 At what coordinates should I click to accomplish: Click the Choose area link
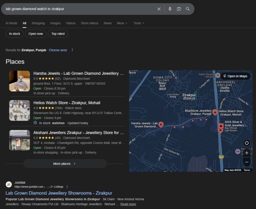click(58, 50)
